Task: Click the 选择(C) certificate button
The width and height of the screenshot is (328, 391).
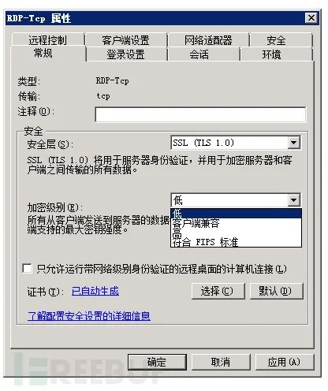Action: 218,291
